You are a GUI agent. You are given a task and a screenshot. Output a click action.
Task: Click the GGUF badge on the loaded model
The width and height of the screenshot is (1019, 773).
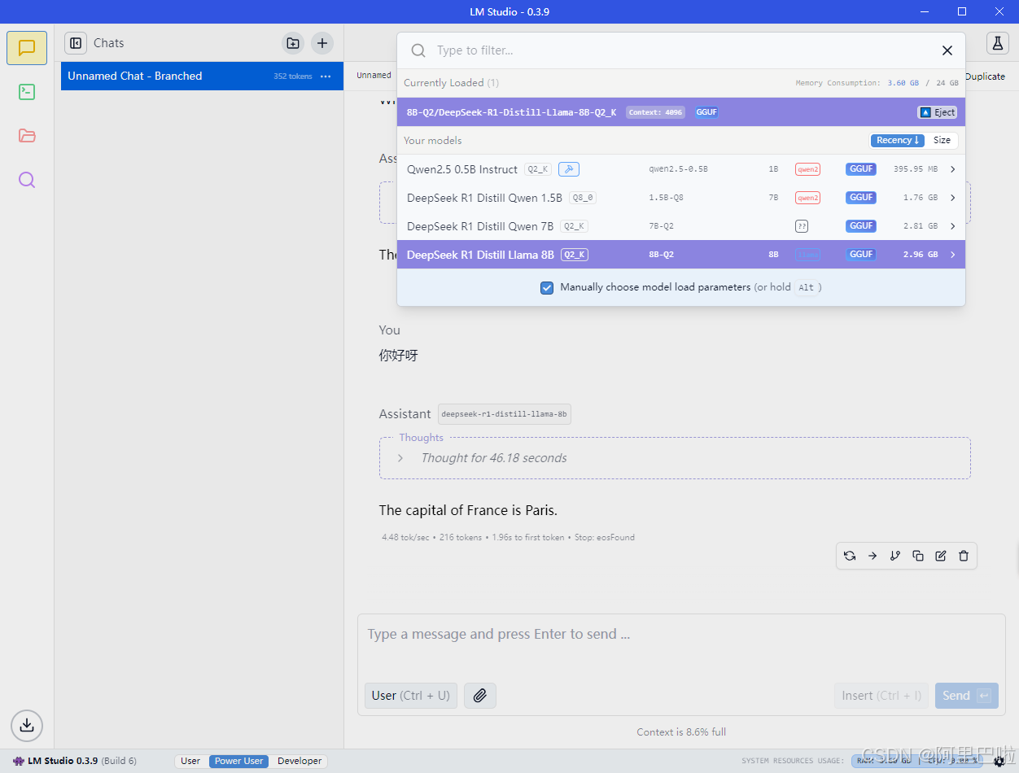pos(706,112)
